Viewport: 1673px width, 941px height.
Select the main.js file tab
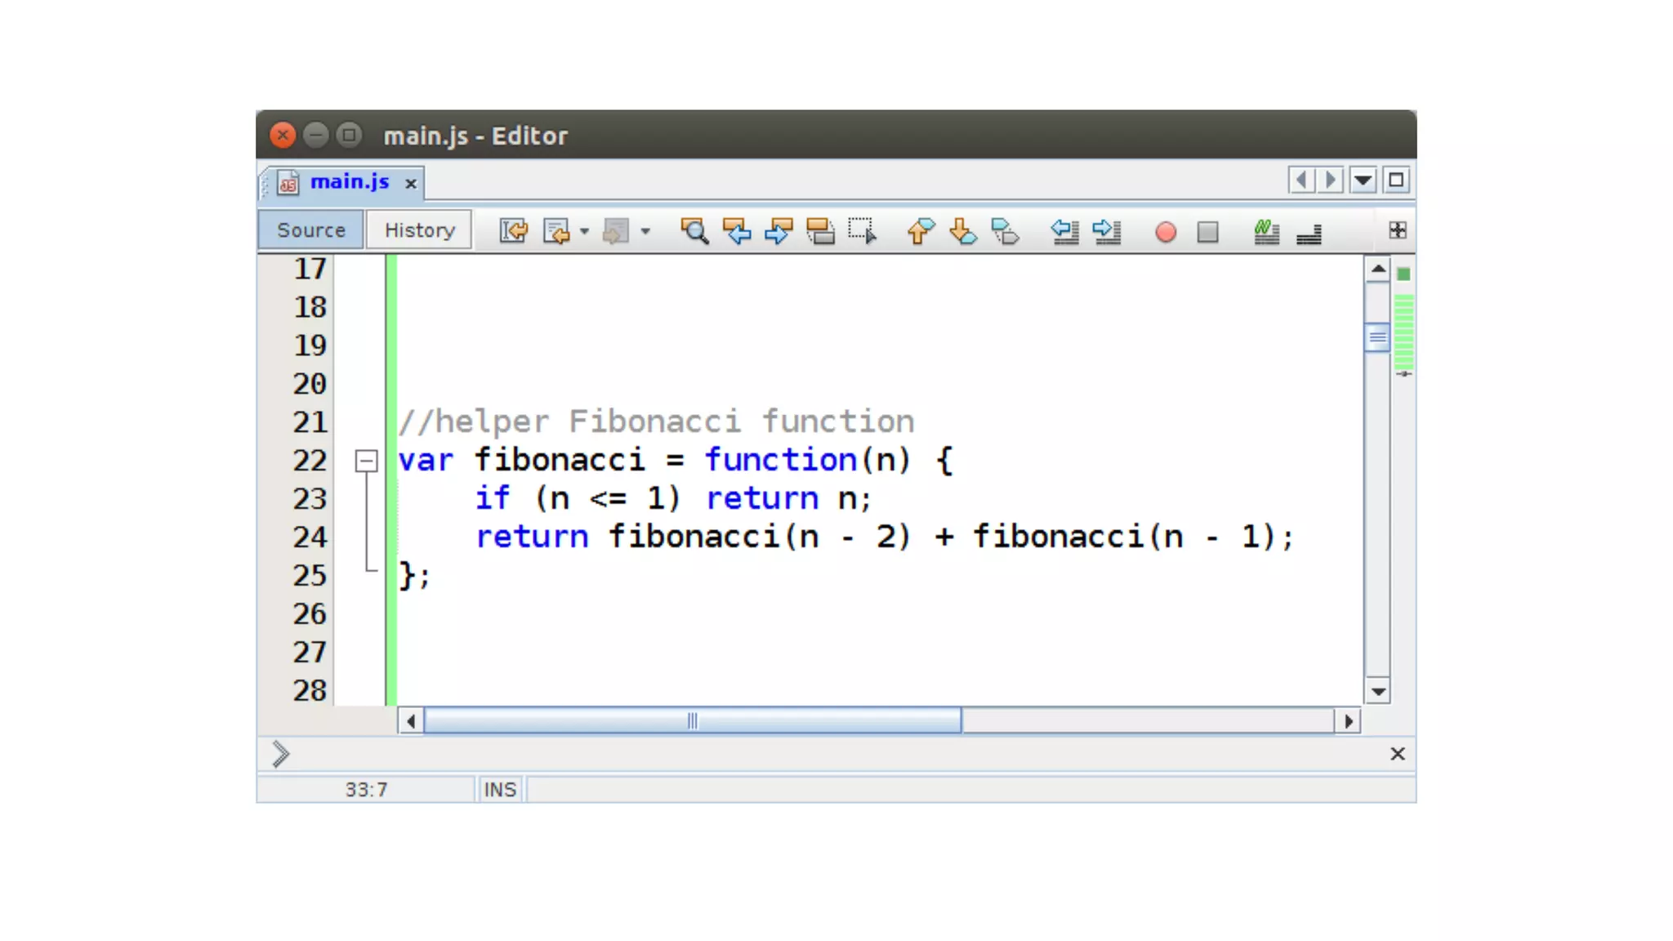pyautogui.click(x=350, y=181)
